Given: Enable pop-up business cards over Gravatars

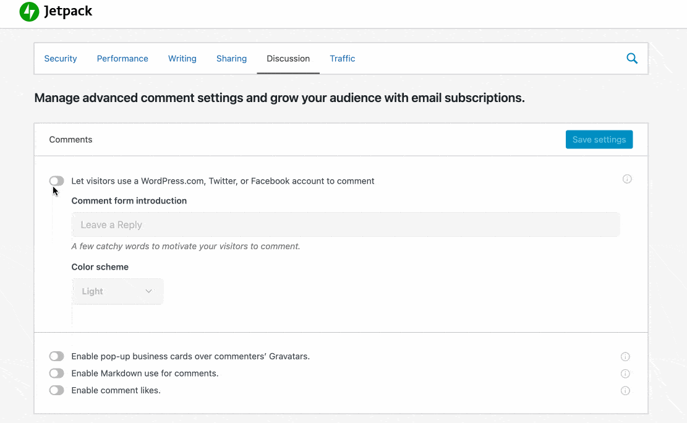Looking at the screenshot, I should [x=56, y=356].
